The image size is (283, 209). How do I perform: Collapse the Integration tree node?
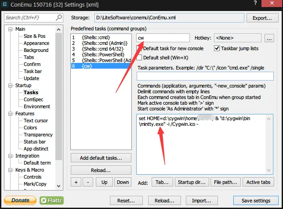point(11,156)
